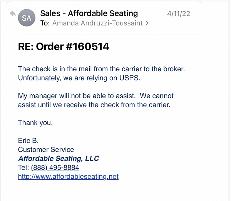231x201 pixels.
Task: Click the "Tel:" label in signature
Action: (24, 167)
